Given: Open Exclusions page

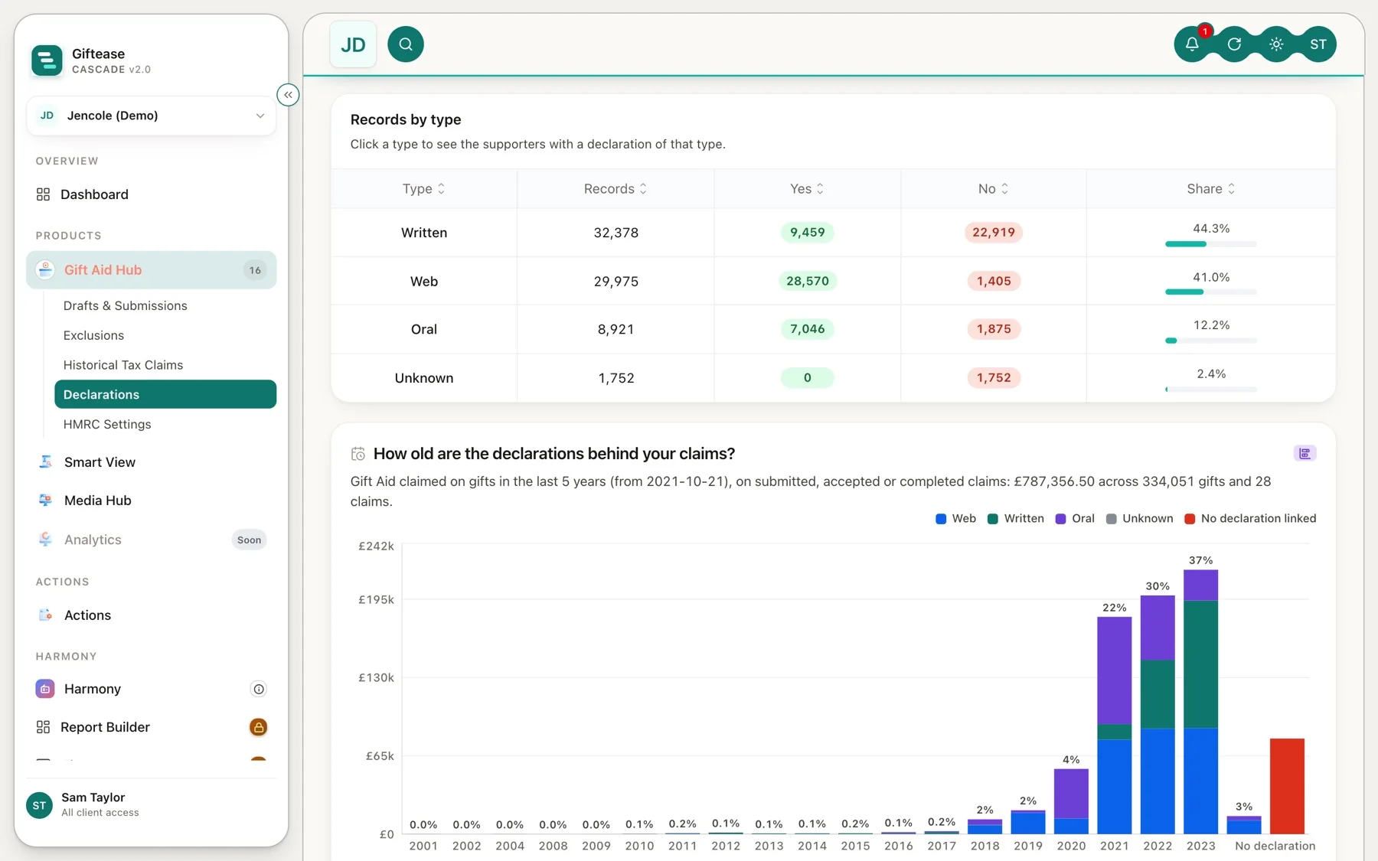Looking at the screenshot, I should pyautogui.click(x=93, y=335).
